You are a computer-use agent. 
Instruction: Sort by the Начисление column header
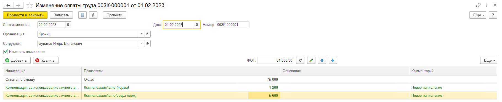[x=42, y=71]
